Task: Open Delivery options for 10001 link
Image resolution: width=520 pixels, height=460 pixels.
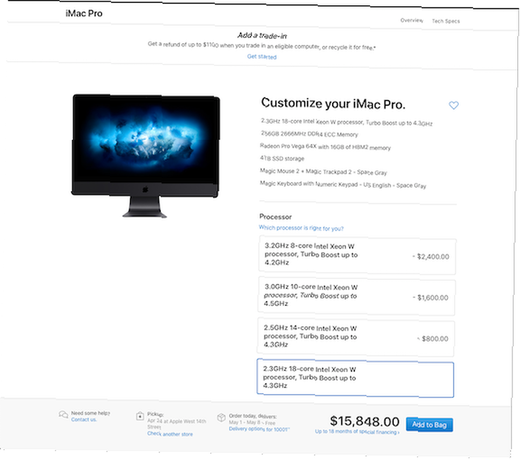Action: click(259, 429)
